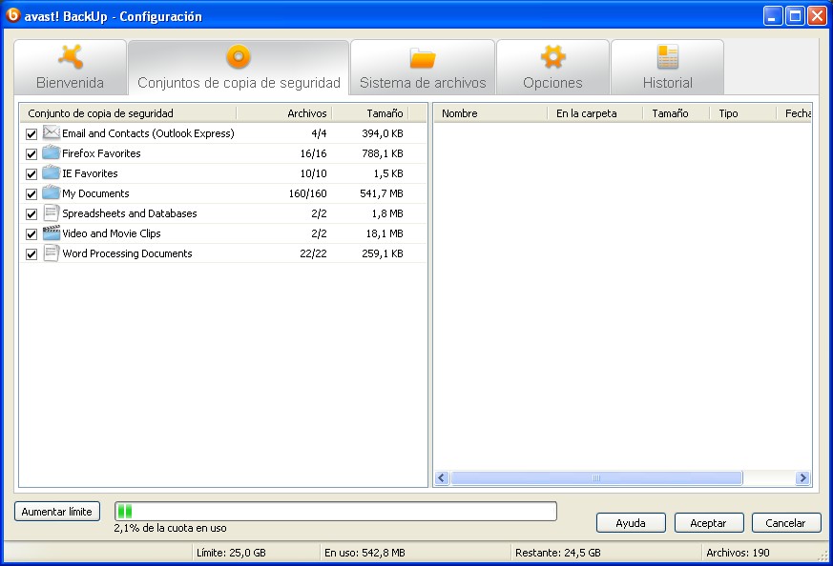Click the En la carpeta column header
The width and height of the screenshot is (833, 566).
595,113
